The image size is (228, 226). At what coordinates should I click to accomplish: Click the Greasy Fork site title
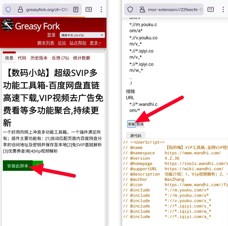tap(37, 26)
